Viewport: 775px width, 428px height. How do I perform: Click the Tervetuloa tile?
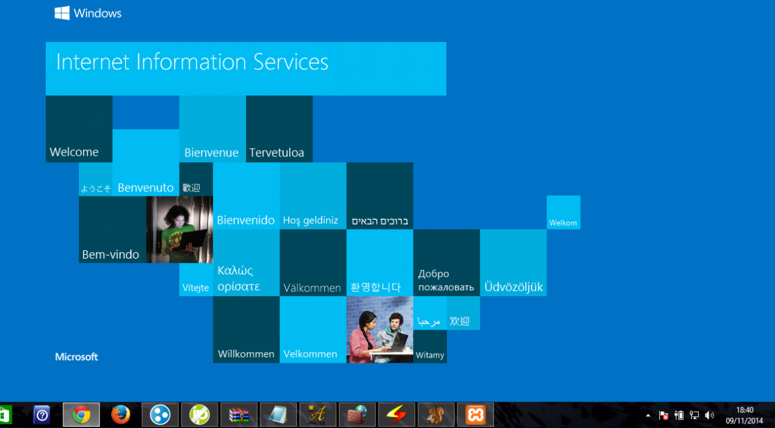[279, 129]
